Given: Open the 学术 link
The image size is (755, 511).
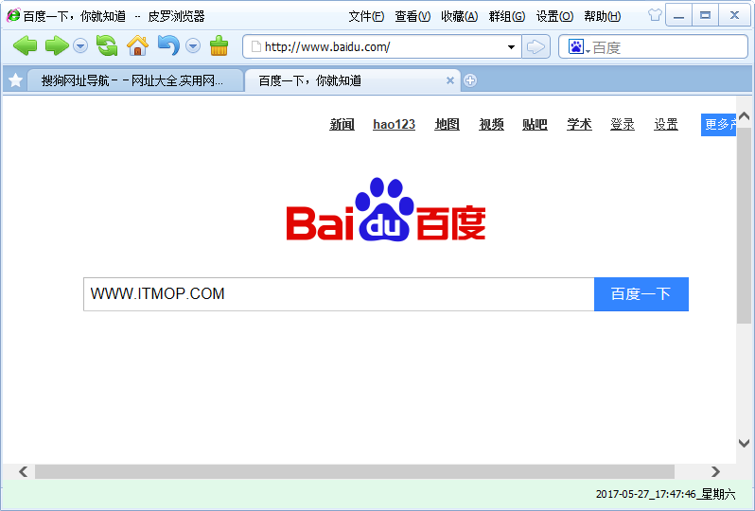Looking at the screenshot, I should click(579, 124).
